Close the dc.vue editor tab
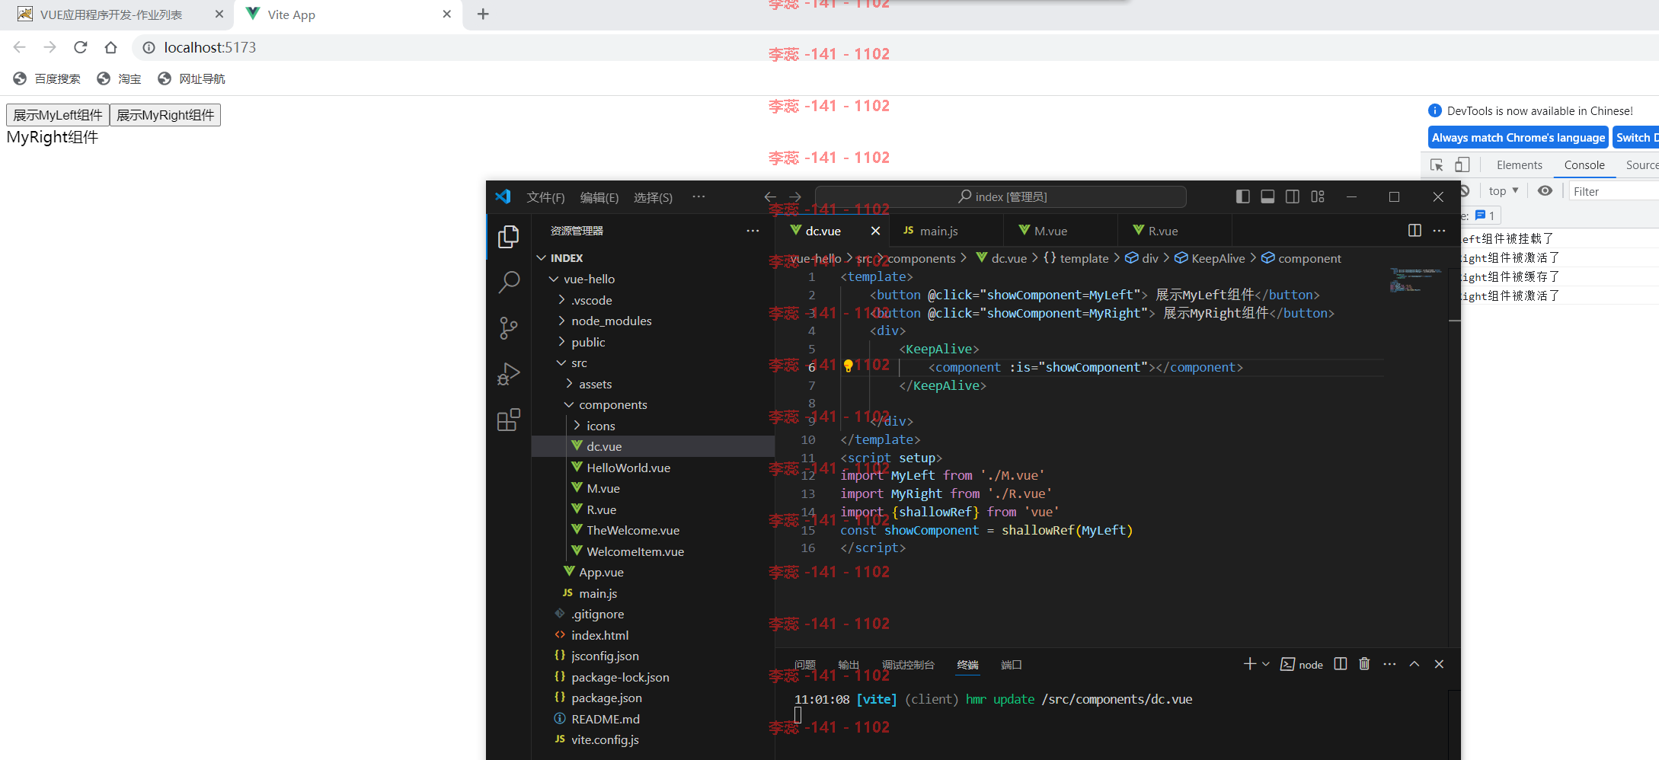The width and height of the screenshot is (1659, 760). tap(875, 231)
